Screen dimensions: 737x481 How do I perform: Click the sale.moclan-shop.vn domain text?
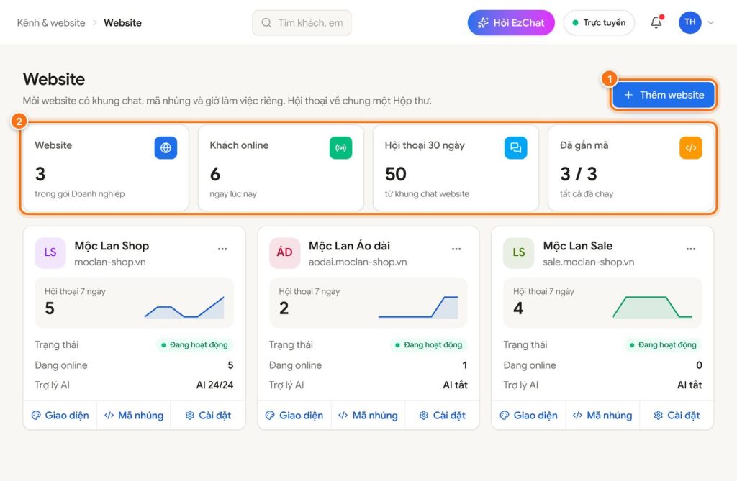point(589,262)
